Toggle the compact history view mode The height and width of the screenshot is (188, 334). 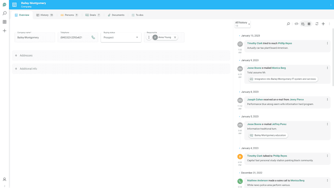click(309, 24)
